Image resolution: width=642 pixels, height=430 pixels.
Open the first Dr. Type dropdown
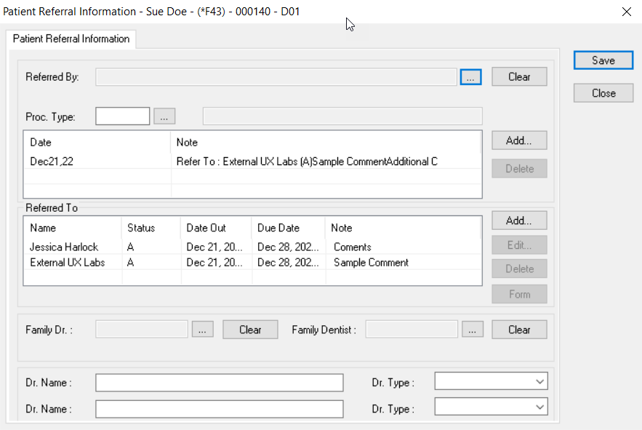coord(491,382)
